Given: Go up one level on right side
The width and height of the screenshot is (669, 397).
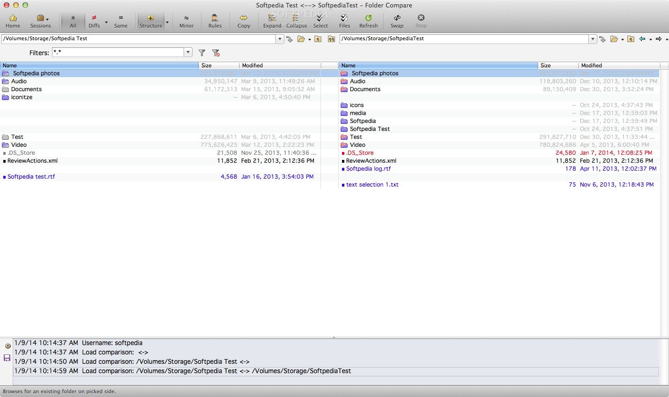Looking at the screenshot, I should (631, 39).
